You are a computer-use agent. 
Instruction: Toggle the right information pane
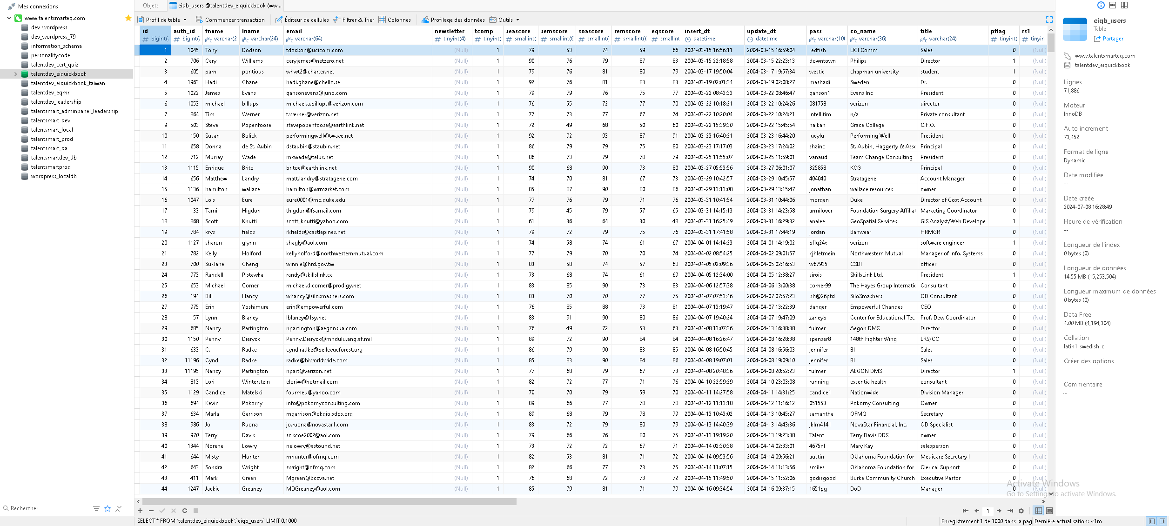coord(1162,521)
